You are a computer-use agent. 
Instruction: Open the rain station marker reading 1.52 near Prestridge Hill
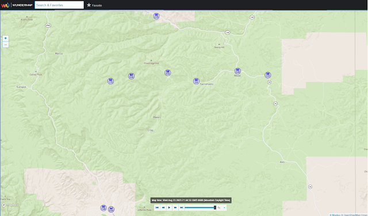click(167, 73)
